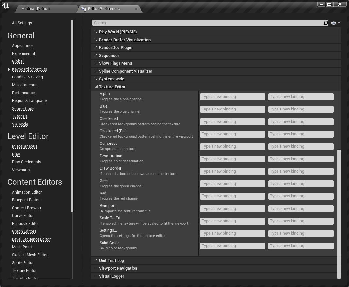Open Flipbook Editor settings
Viewport: 349px width, 287px height.
point(25,224)
